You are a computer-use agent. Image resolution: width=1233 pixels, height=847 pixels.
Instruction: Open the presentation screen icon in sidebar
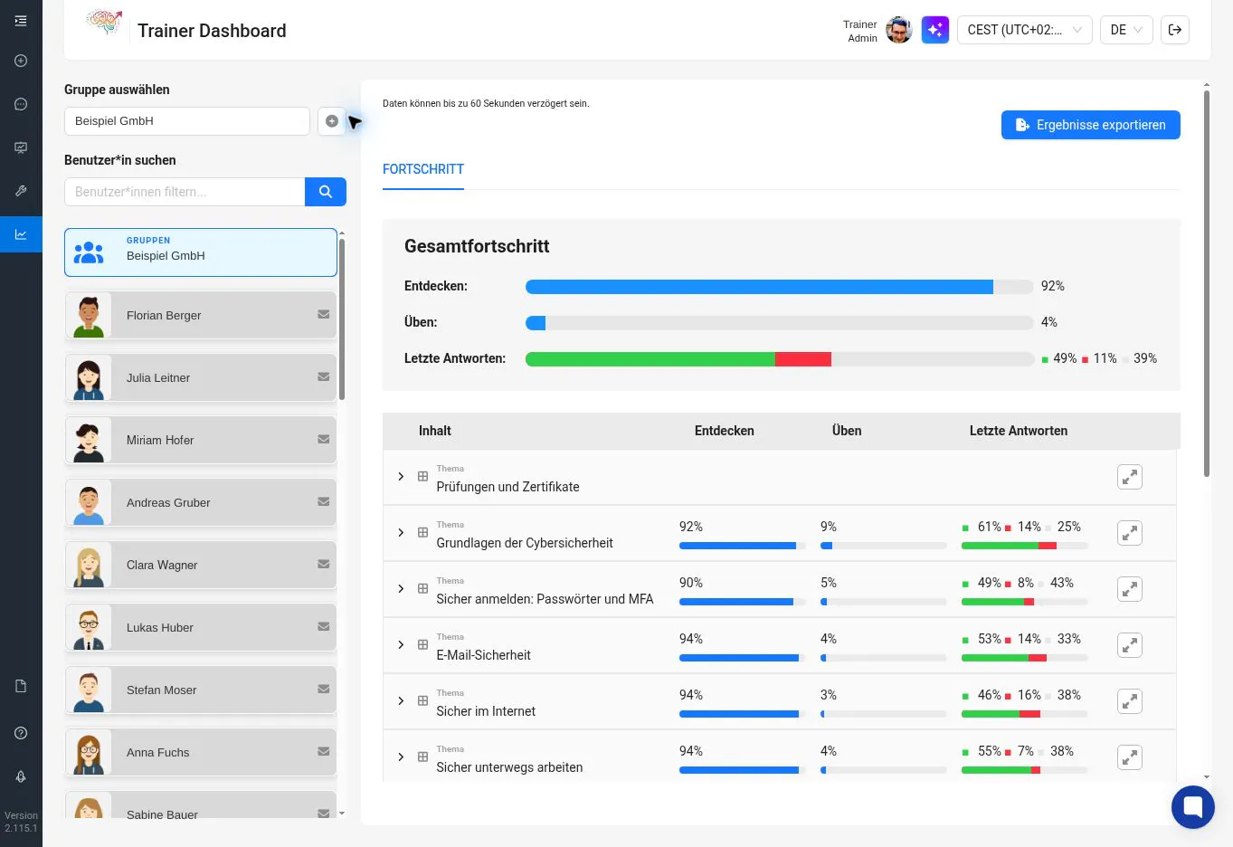(x=21, y=148)
